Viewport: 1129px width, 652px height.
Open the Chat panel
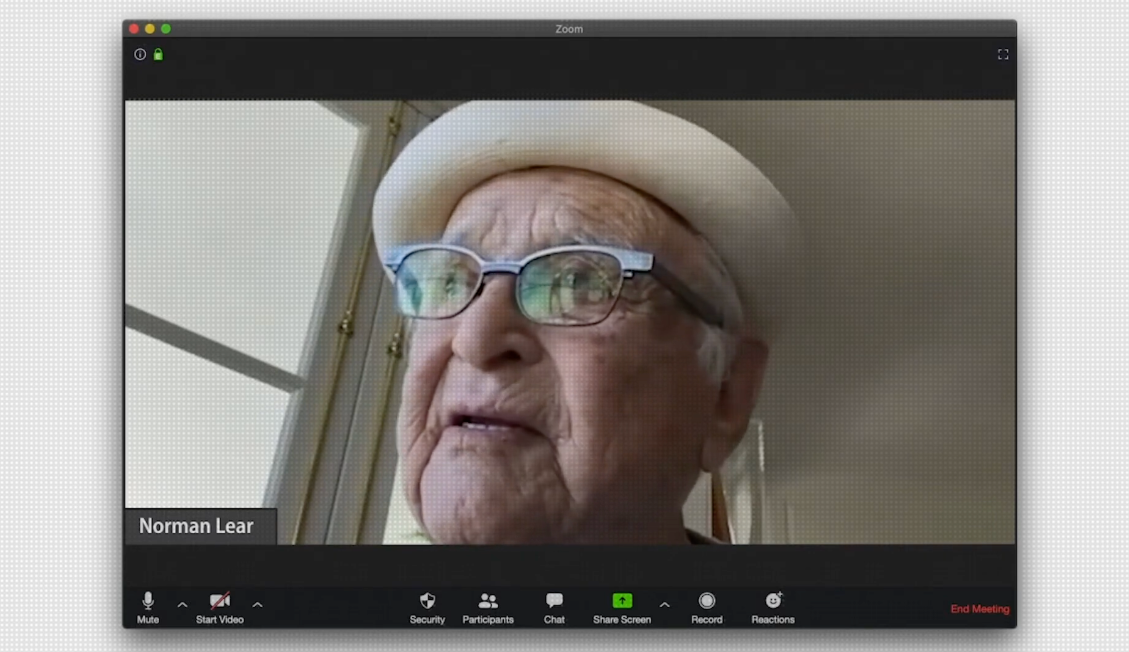pos(554,608)
